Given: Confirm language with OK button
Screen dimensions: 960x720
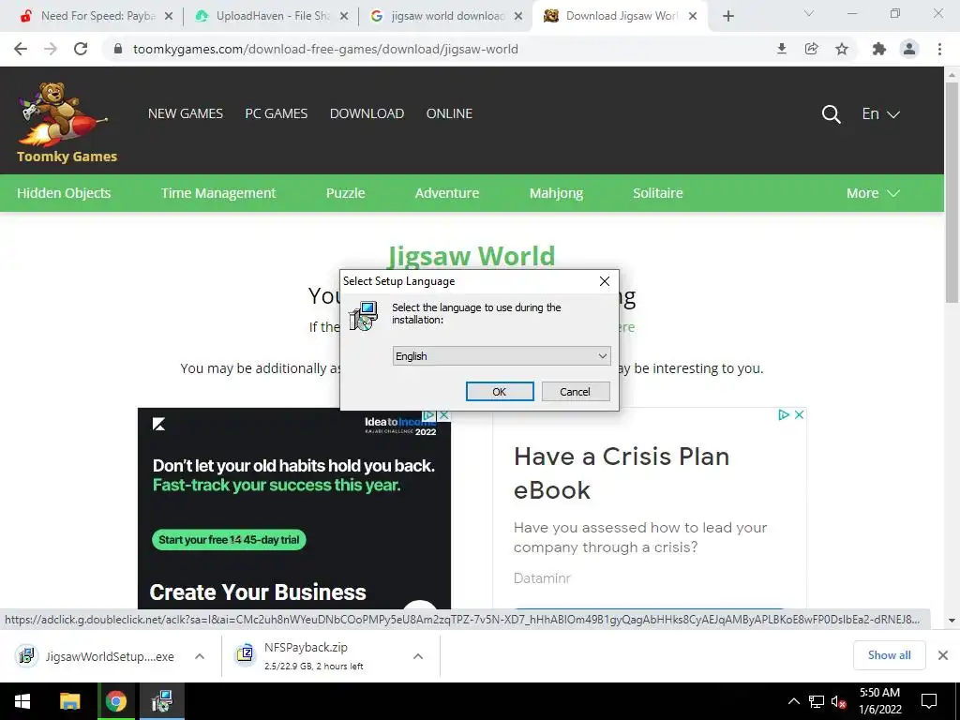Looking at the screenshot, I should (x=500, y=391).
